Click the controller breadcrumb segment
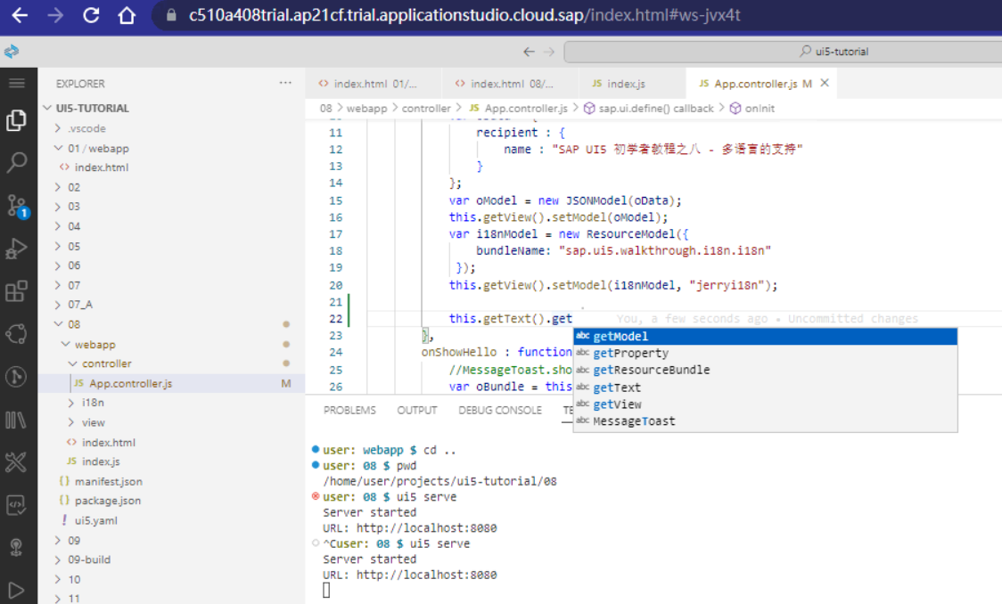Screen dimensions: 1002x604 coord(426,109)
